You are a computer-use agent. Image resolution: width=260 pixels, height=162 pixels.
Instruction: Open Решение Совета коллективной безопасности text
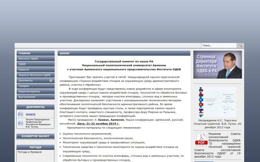click(217, 145)
